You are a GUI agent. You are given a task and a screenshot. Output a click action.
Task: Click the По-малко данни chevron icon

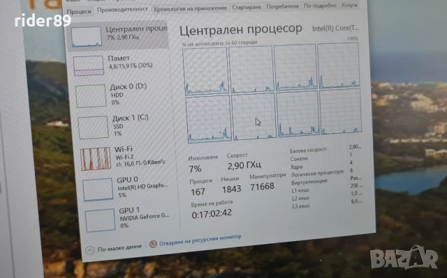coord(90,250)
